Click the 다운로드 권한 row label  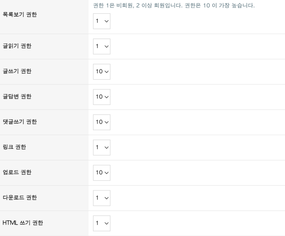pyautogui.click(x=20, y=197)
